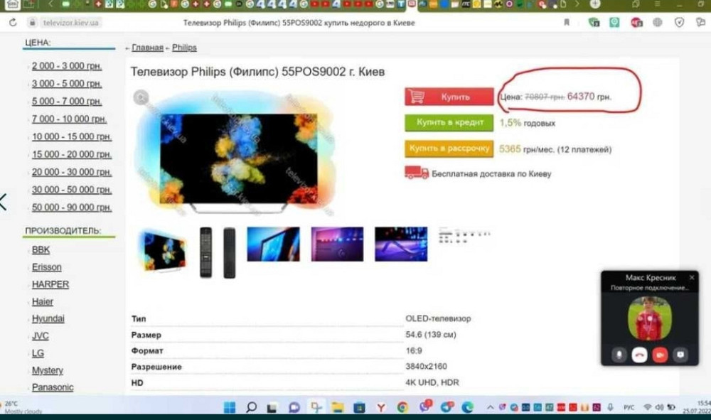The image size is (711, 420).
Task: Open the Windows Start menu
Action: 230,407
